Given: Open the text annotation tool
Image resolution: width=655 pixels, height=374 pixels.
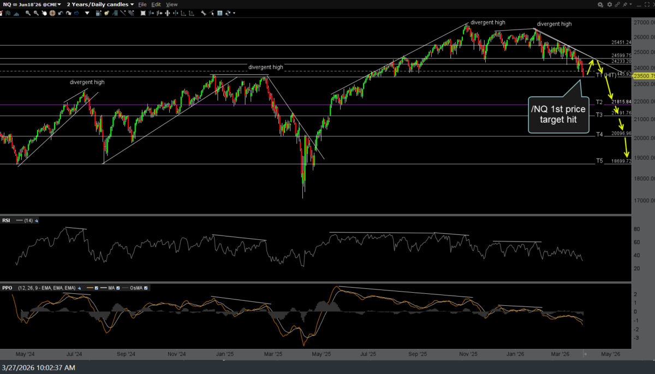Looking at the screenshot, I should [x=219, y=13].
